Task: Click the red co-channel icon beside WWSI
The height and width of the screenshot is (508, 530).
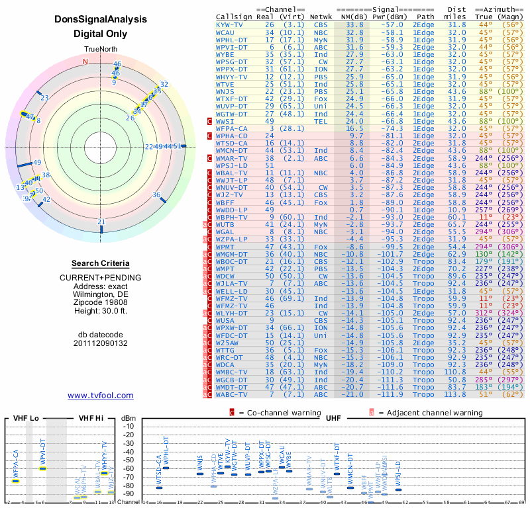Action: (x=209, y=121)
